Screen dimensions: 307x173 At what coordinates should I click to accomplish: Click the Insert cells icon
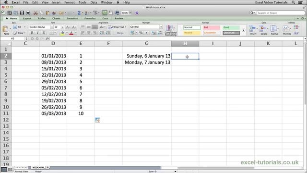[x=253, y=30]
